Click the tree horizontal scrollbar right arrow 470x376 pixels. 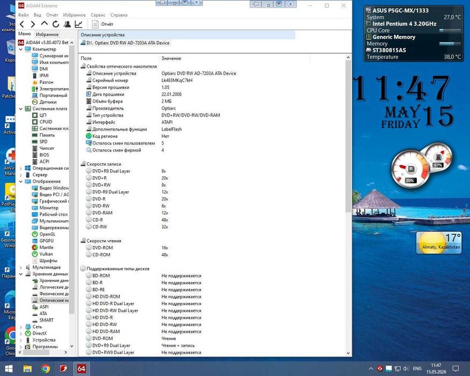[x=66, y=352]
